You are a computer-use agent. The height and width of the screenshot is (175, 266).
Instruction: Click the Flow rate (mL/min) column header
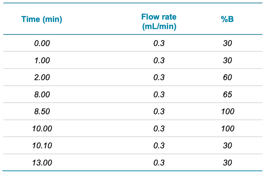point(159,22)
